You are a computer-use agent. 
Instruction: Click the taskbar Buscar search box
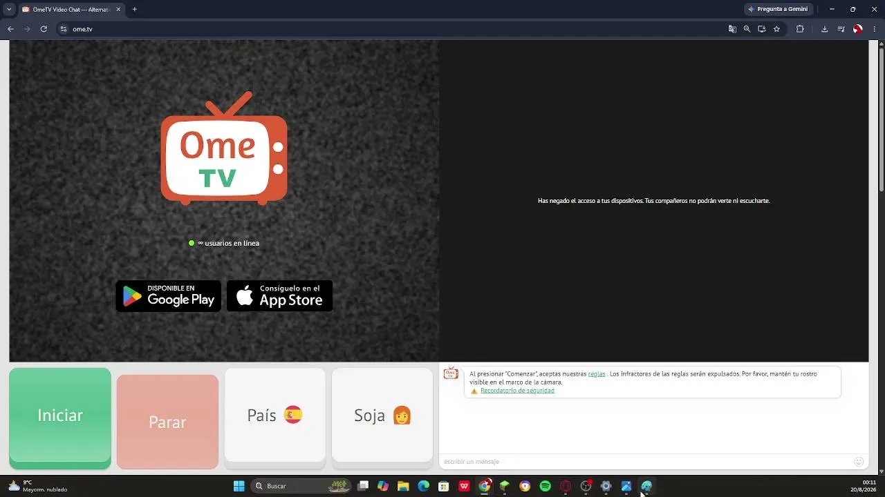pyautogui.click(x=301, y=486)
